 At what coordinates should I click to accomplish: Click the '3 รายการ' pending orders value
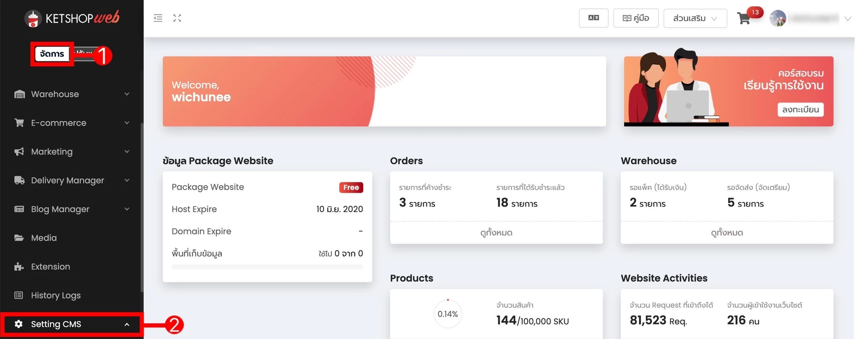coord(417,203)
